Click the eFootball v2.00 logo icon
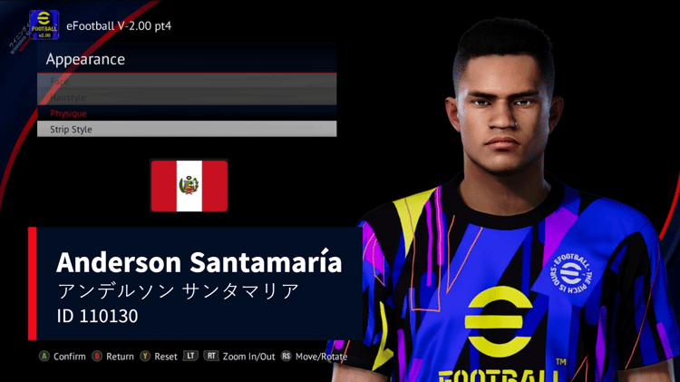This screenshot has width=680, height=382. click(x=44, y=24)
